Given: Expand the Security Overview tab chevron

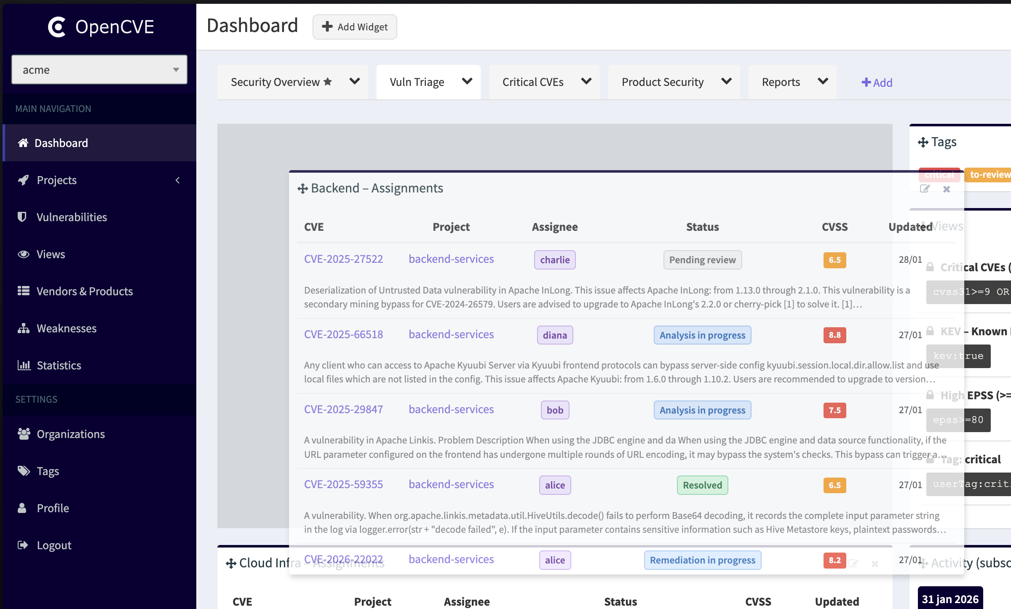Looking at the screenshot, I should (355, 81).
